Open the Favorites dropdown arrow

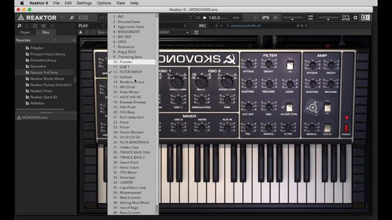tap(56, 40)
